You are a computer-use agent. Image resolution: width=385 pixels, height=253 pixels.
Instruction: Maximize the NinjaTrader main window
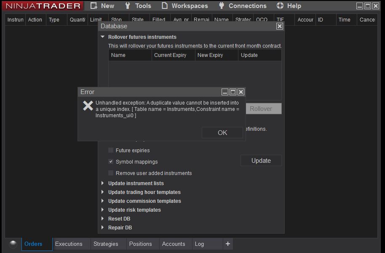368,6
